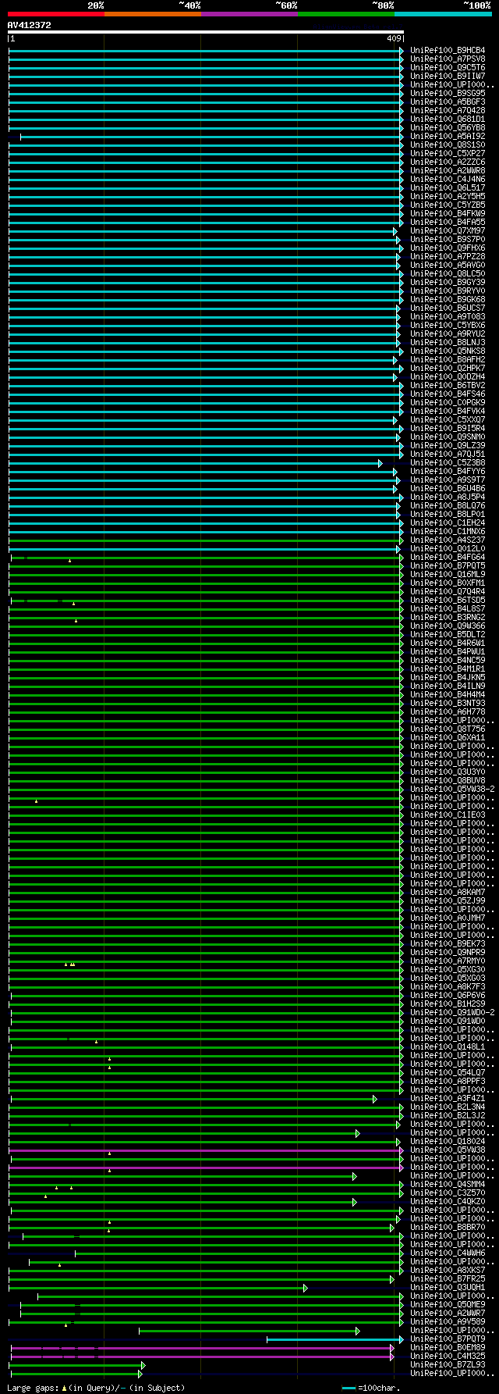Viewport: 499px width, 1394px height.
Task: Select hit label UniRef100_Q16ML9
Action: [448, 575]
